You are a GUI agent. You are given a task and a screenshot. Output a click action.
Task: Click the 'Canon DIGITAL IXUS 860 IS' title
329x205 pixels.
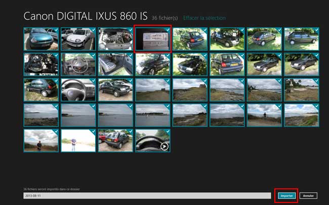(x=86, y=16)
